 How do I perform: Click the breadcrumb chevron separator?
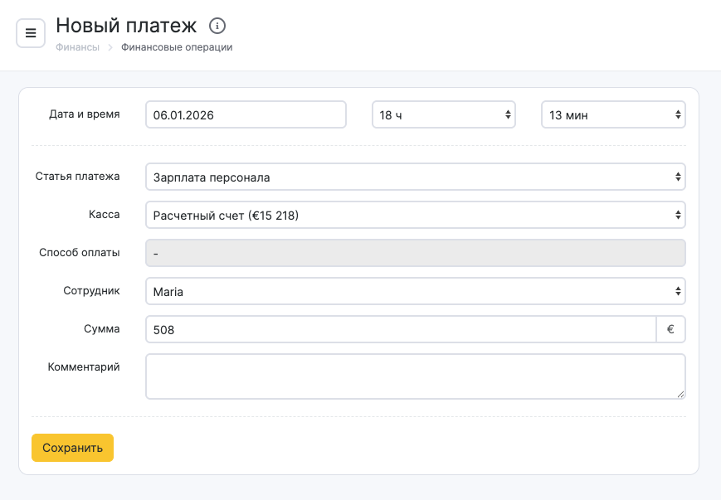click(110, 48)
